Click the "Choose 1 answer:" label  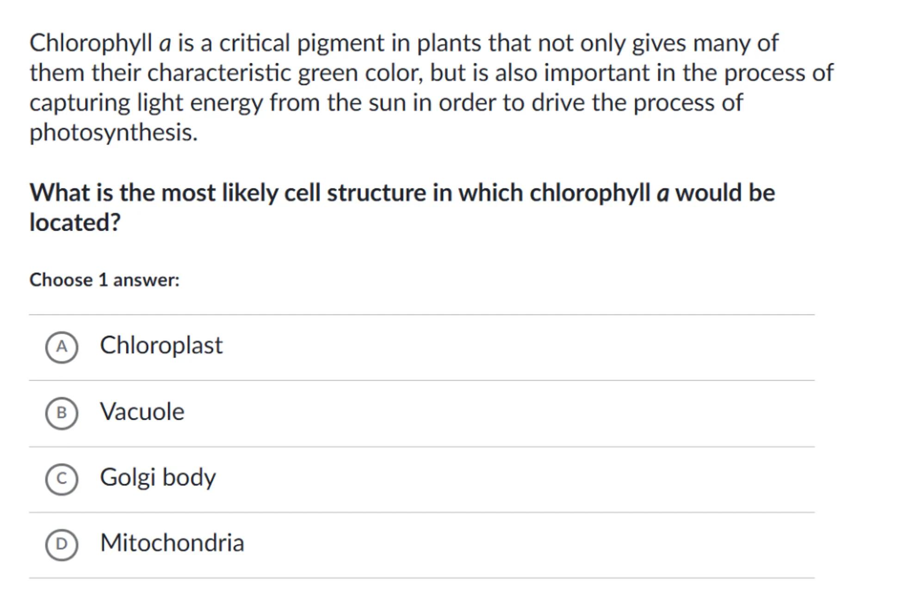click(105, 280)
